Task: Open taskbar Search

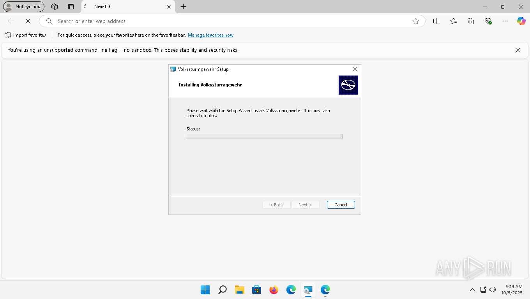Action: (222, 290)
